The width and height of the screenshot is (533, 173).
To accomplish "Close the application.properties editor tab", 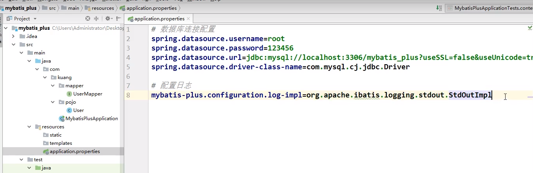I will [189, 18].
